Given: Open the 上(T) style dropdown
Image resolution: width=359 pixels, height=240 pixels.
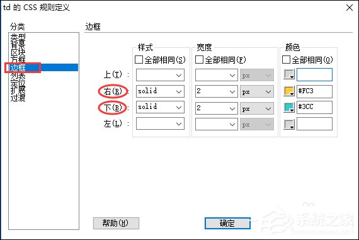Looking at the screenshot, I should [x=160, y=75].
